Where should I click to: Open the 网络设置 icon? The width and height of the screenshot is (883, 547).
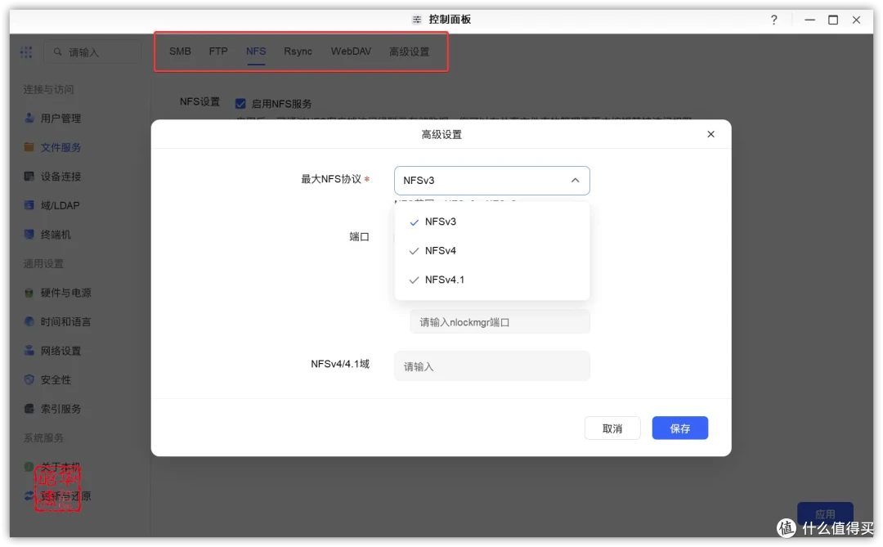pos(29,351)
